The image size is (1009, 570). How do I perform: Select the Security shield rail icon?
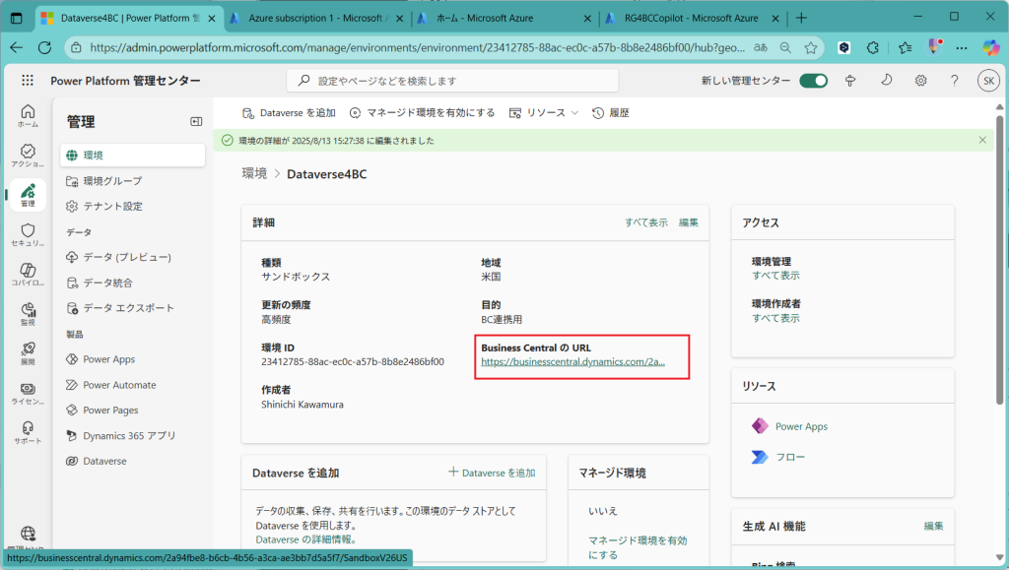point(28,234)
